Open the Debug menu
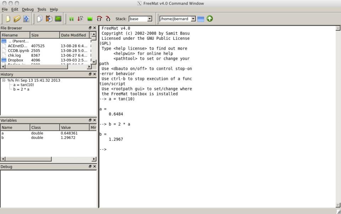Viewport: 341px width, 214px height. (x=28, y=10)
